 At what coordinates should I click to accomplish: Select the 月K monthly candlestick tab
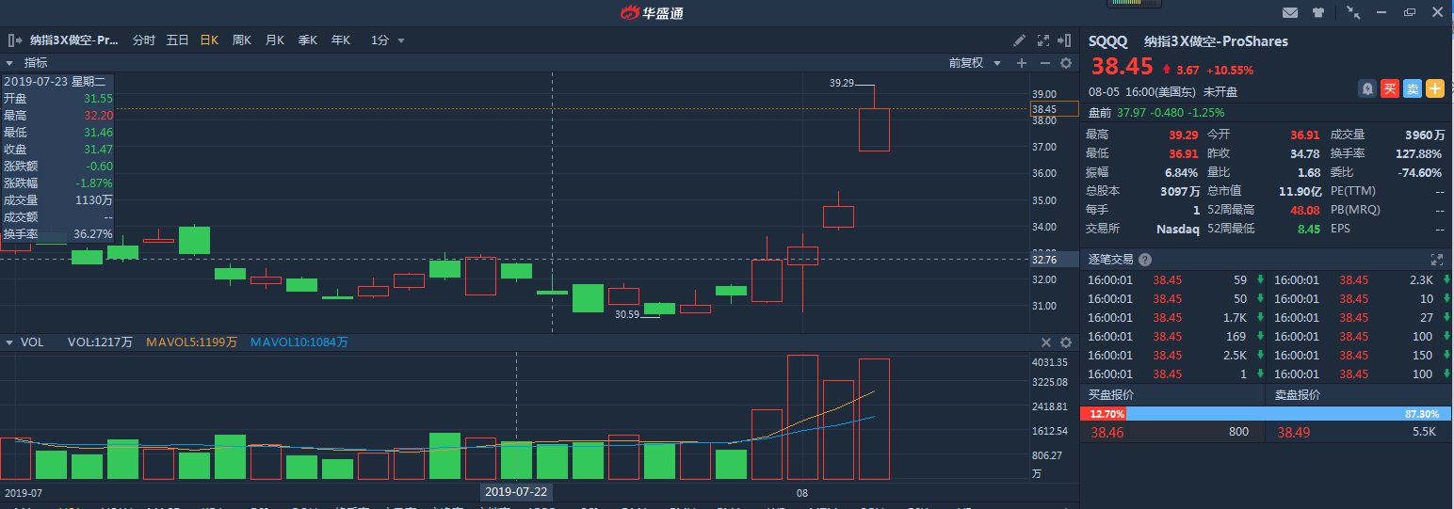[x=275, y=40]
